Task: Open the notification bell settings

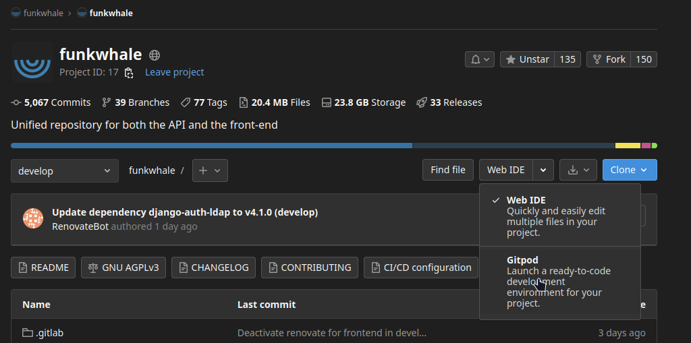Action: (480, 59)
